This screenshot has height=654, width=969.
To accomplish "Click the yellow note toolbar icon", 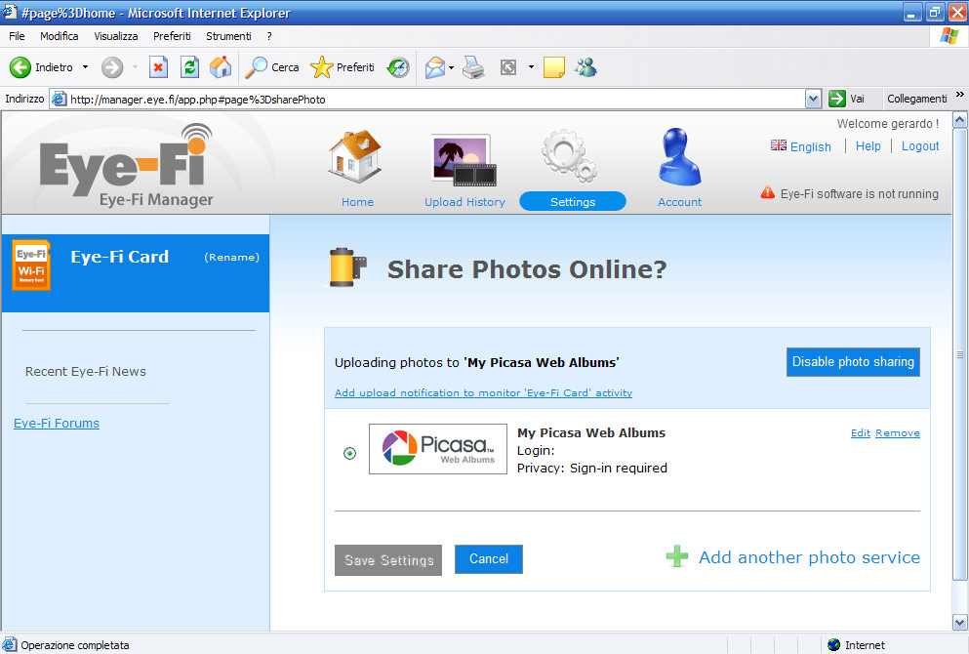I will (553, 67).
